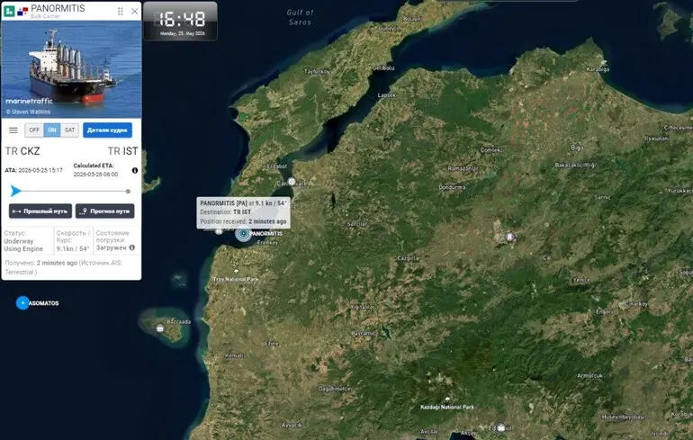Image resolution: width=693 pixels, height=440 pixels.
Task: Click the PANORMITIS tooltip on the map
Action: click(x=244, y=212)
